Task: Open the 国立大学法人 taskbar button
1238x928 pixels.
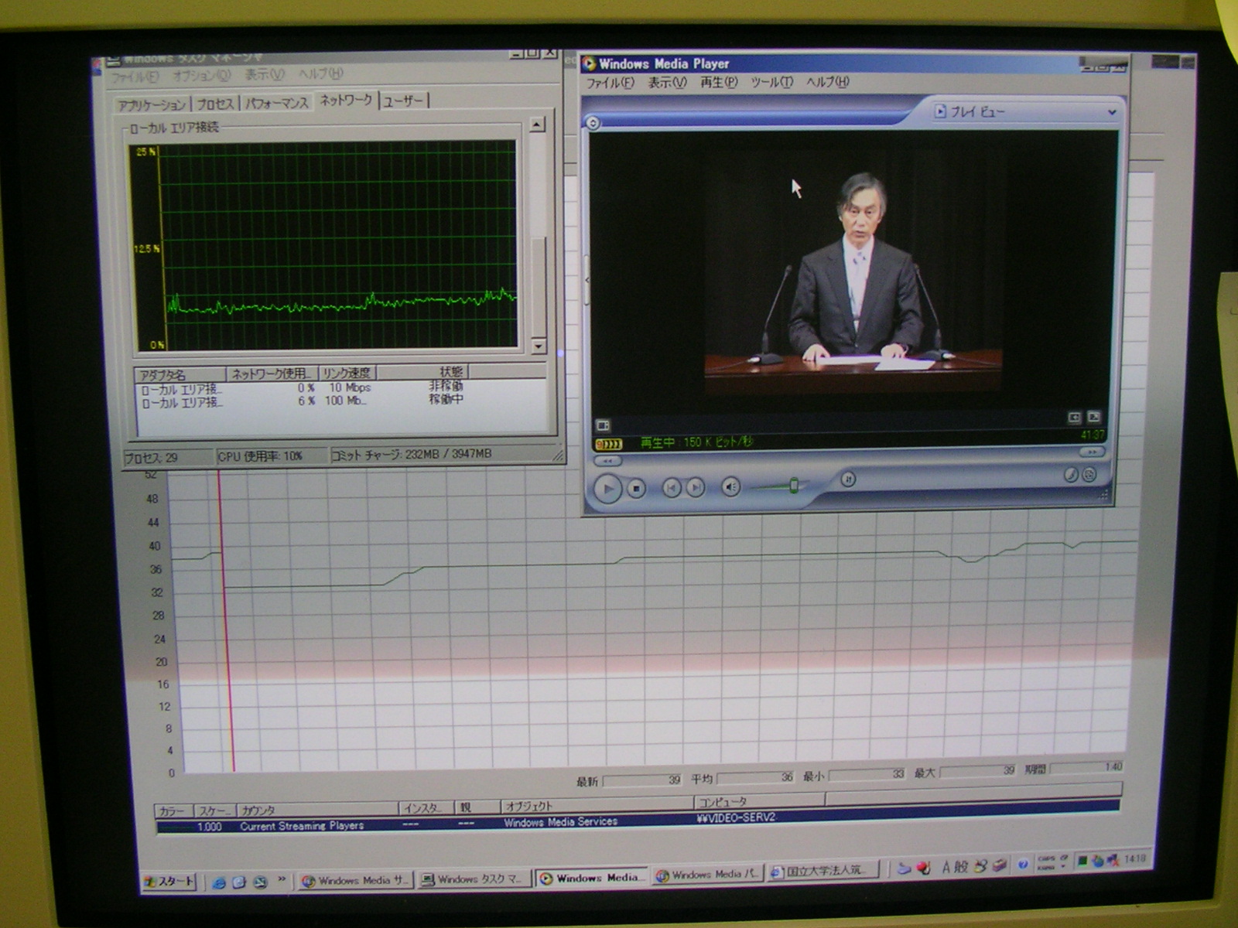Action: (x=825, y=871)
